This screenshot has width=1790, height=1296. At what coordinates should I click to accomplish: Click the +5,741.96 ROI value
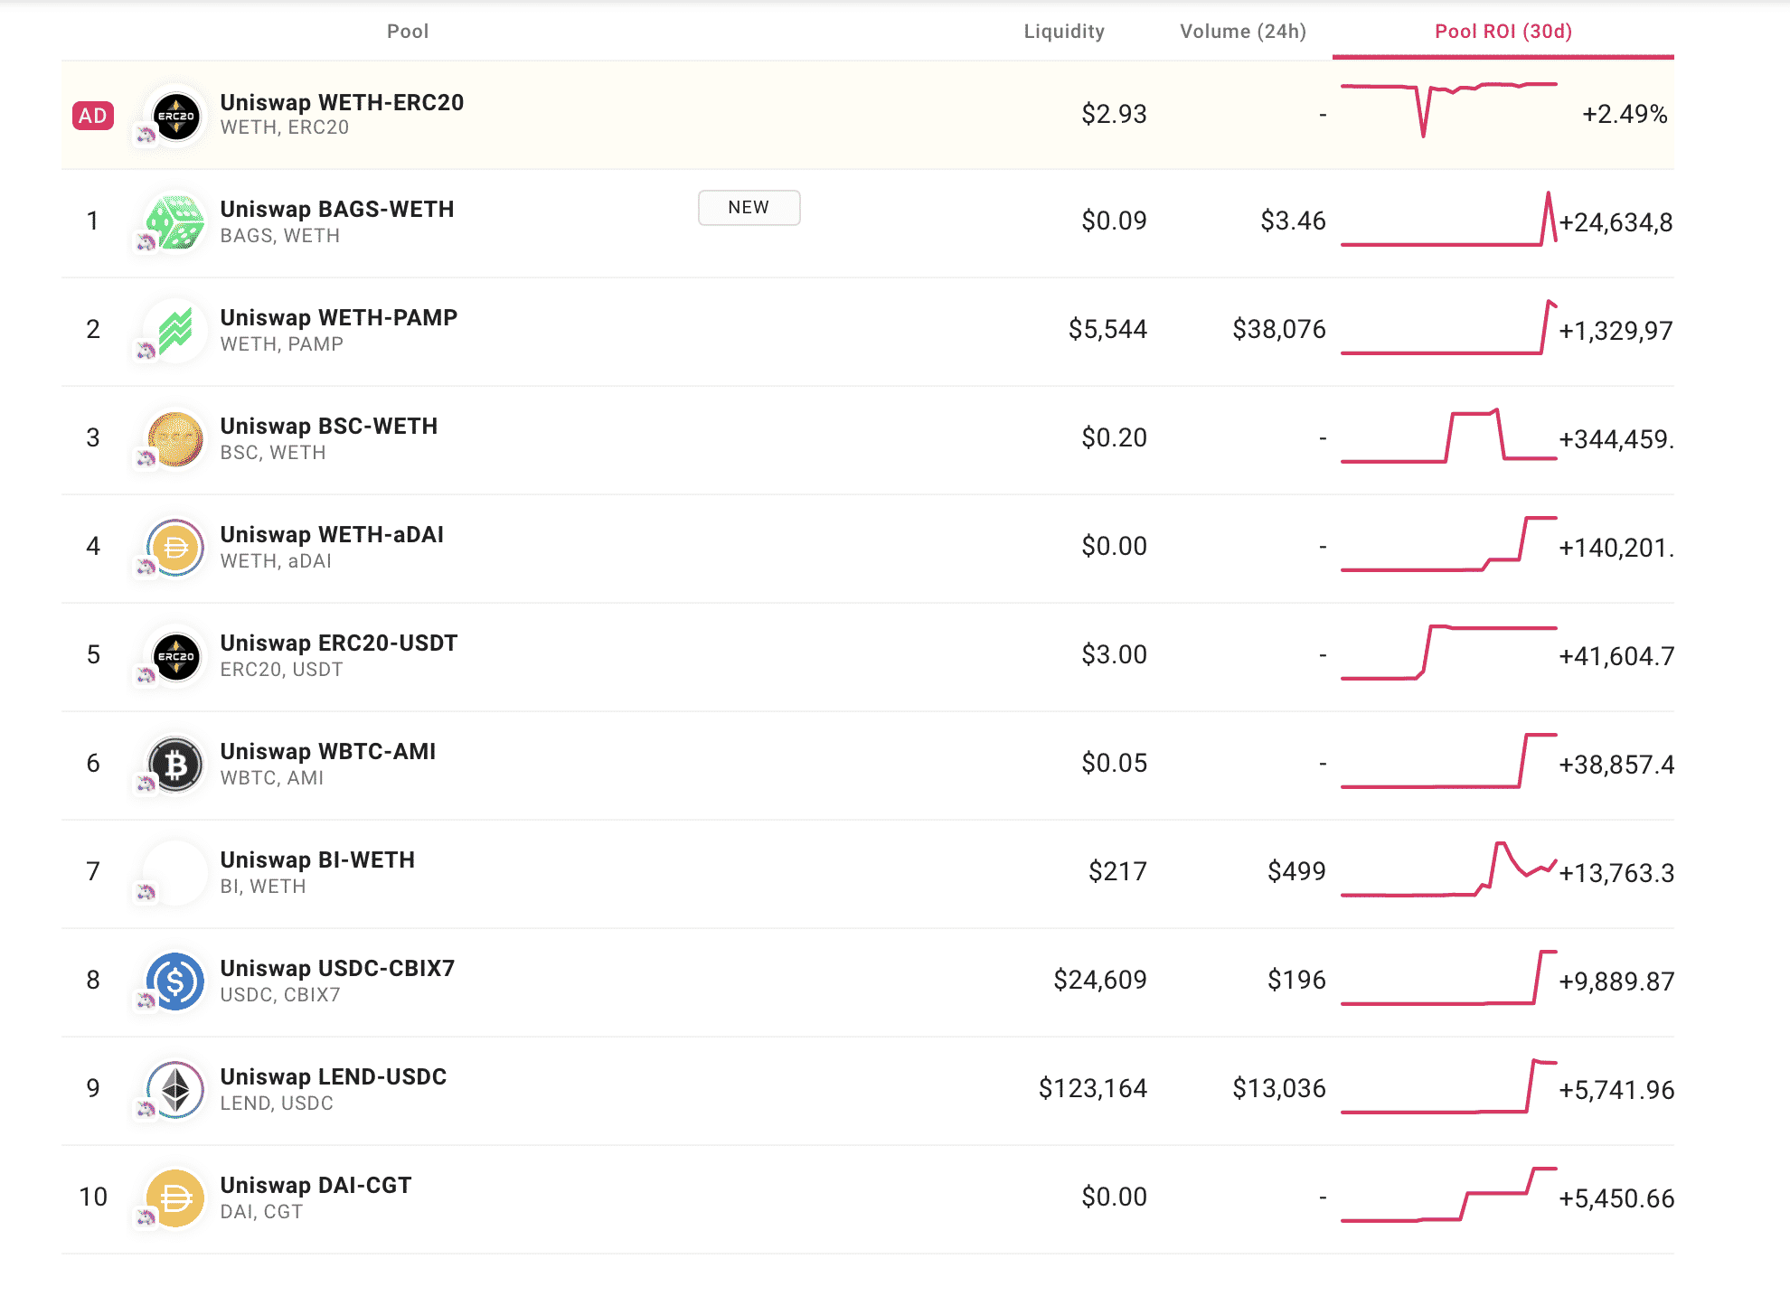coord(1616,1090)
